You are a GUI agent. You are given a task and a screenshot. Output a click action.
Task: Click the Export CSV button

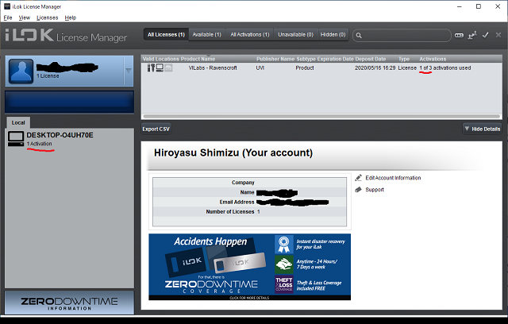click(156, 129)
